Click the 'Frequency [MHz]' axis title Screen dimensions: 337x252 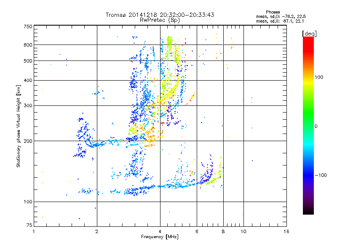[x=160, y=237]
